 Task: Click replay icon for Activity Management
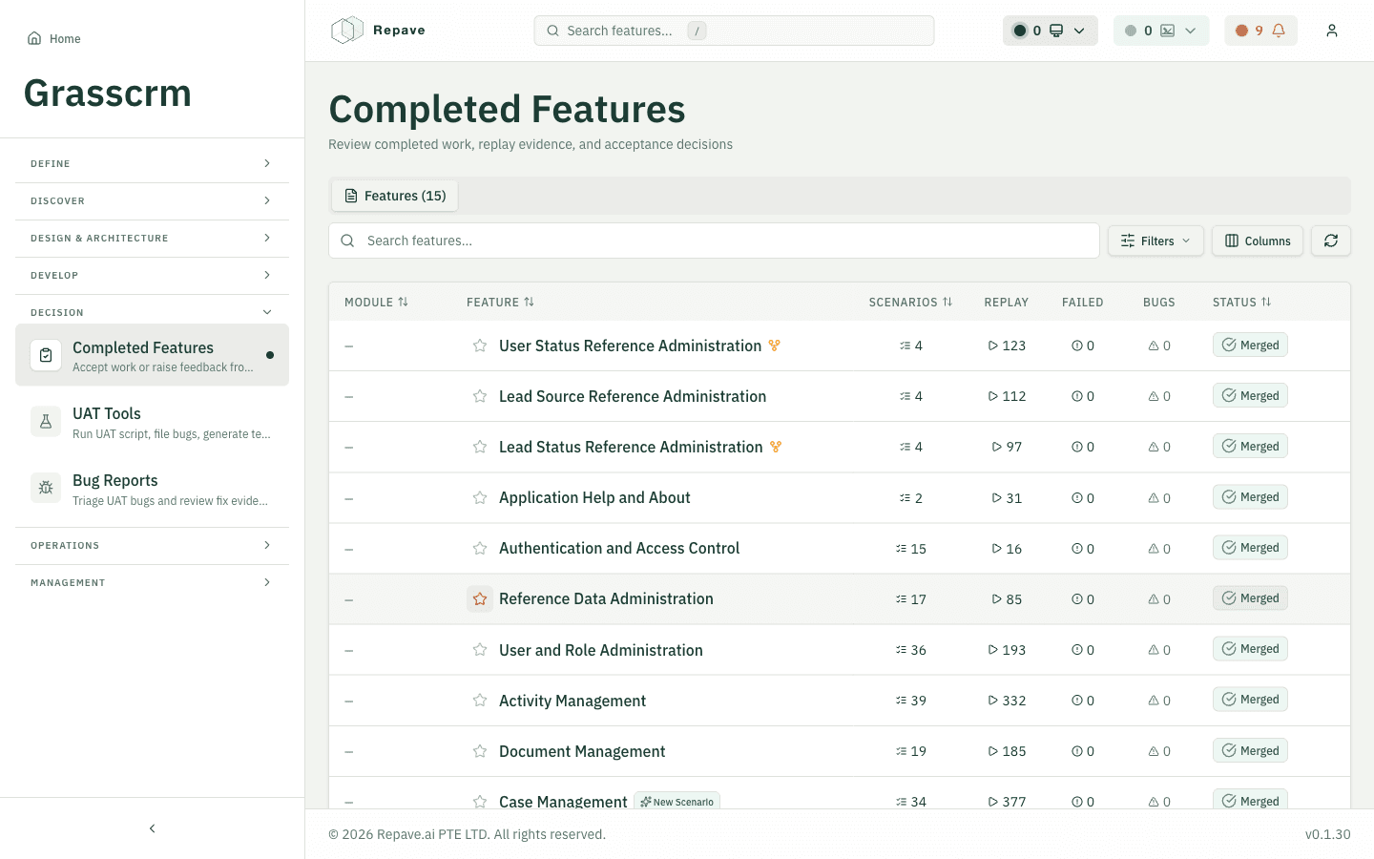click(992, 701)
